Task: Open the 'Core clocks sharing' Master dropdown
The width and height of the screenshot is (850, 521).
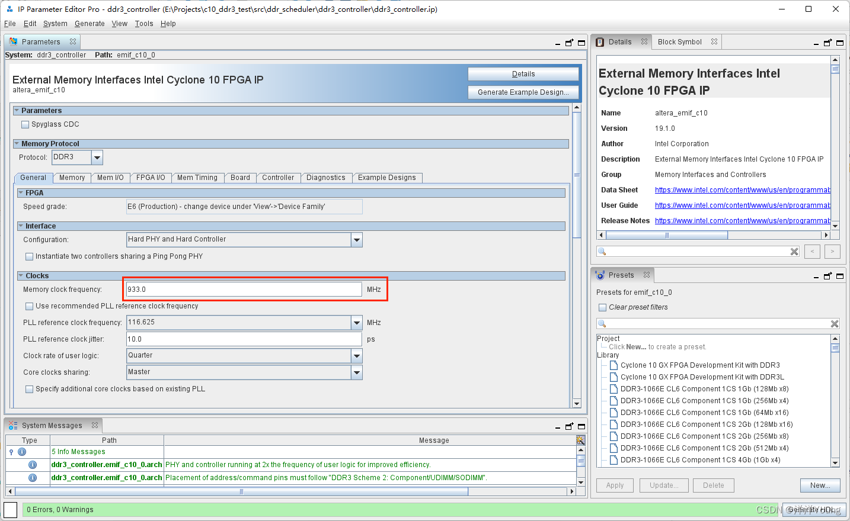Action: pos(357,372)
